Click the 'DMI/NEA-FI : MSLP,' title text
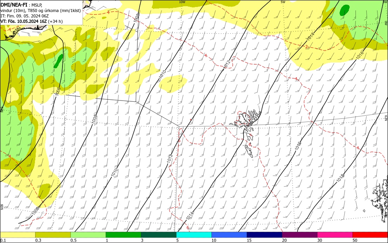Image resolution: width=388 pixels, height=243 pixels. coord(21,5)
